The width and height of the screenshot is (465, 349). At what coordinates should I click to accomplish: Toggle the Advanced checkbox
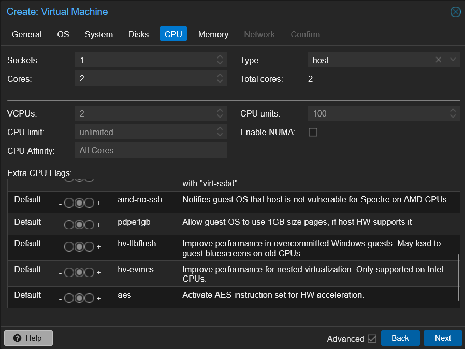[372, 339]
